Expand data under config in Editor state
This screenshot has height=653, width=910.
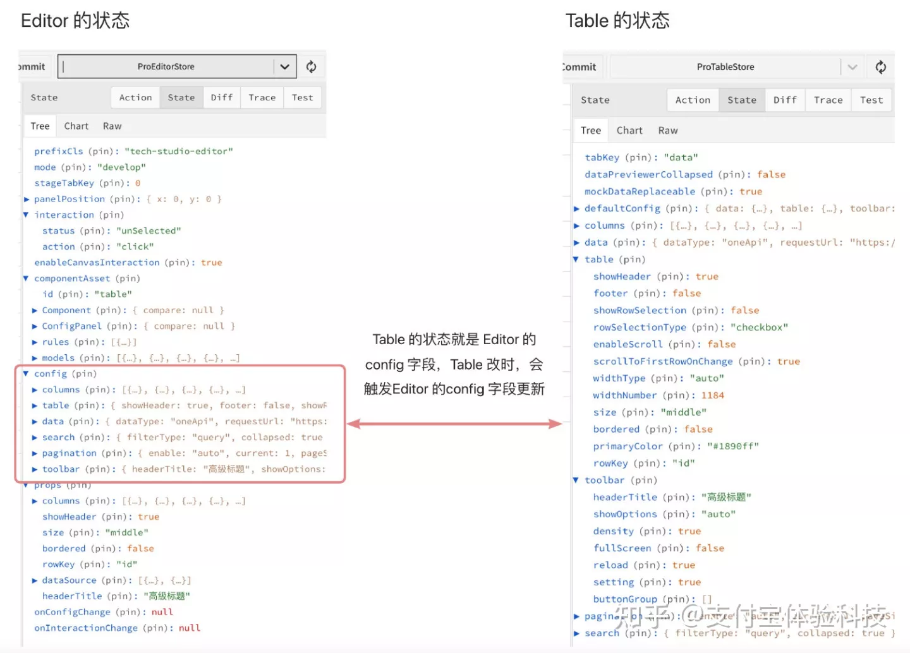coord(35,421)
